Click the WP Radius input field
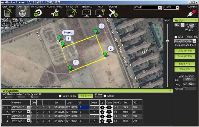Image resolution: width=199 pixels, height=127 pixels. pyautogui.click(x=9, y=97)
